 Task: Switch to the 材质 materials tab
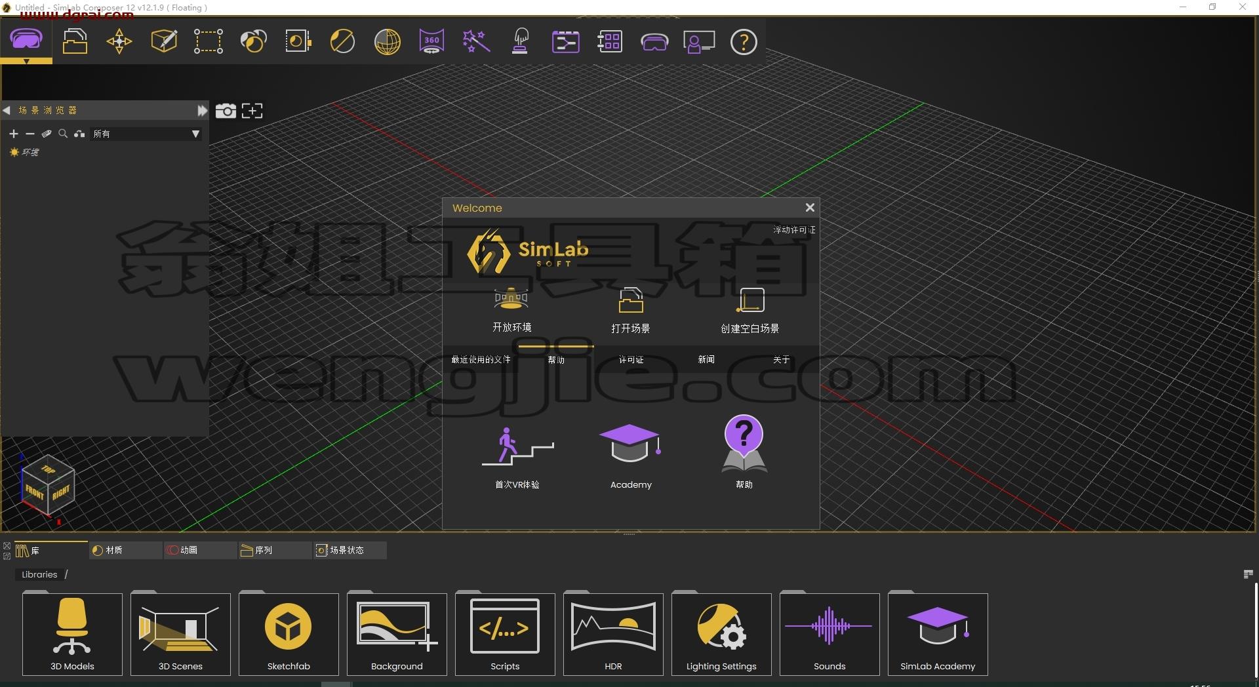click(x=125, y=550)
